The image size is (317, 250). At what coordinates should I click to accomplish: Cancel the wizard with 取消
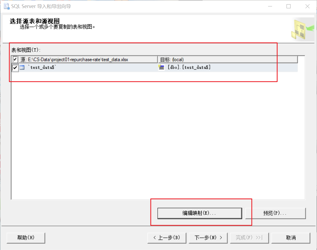pos(291,238)
